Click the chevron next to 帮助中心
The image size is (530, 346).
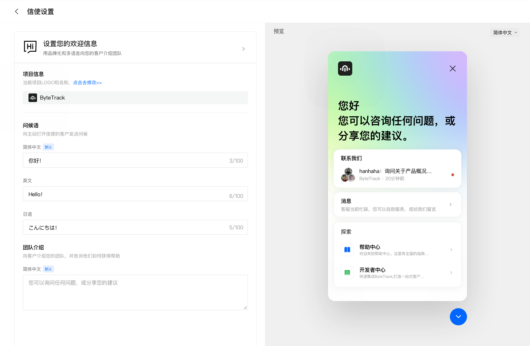(x=451, y=250)
